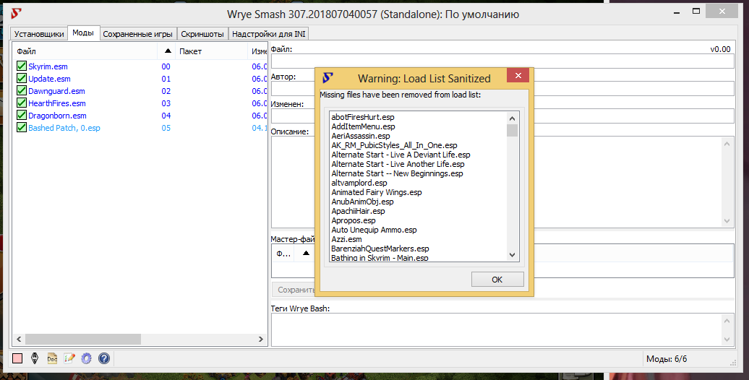Toggle the Dawnguard.esm checkbox

22,91
